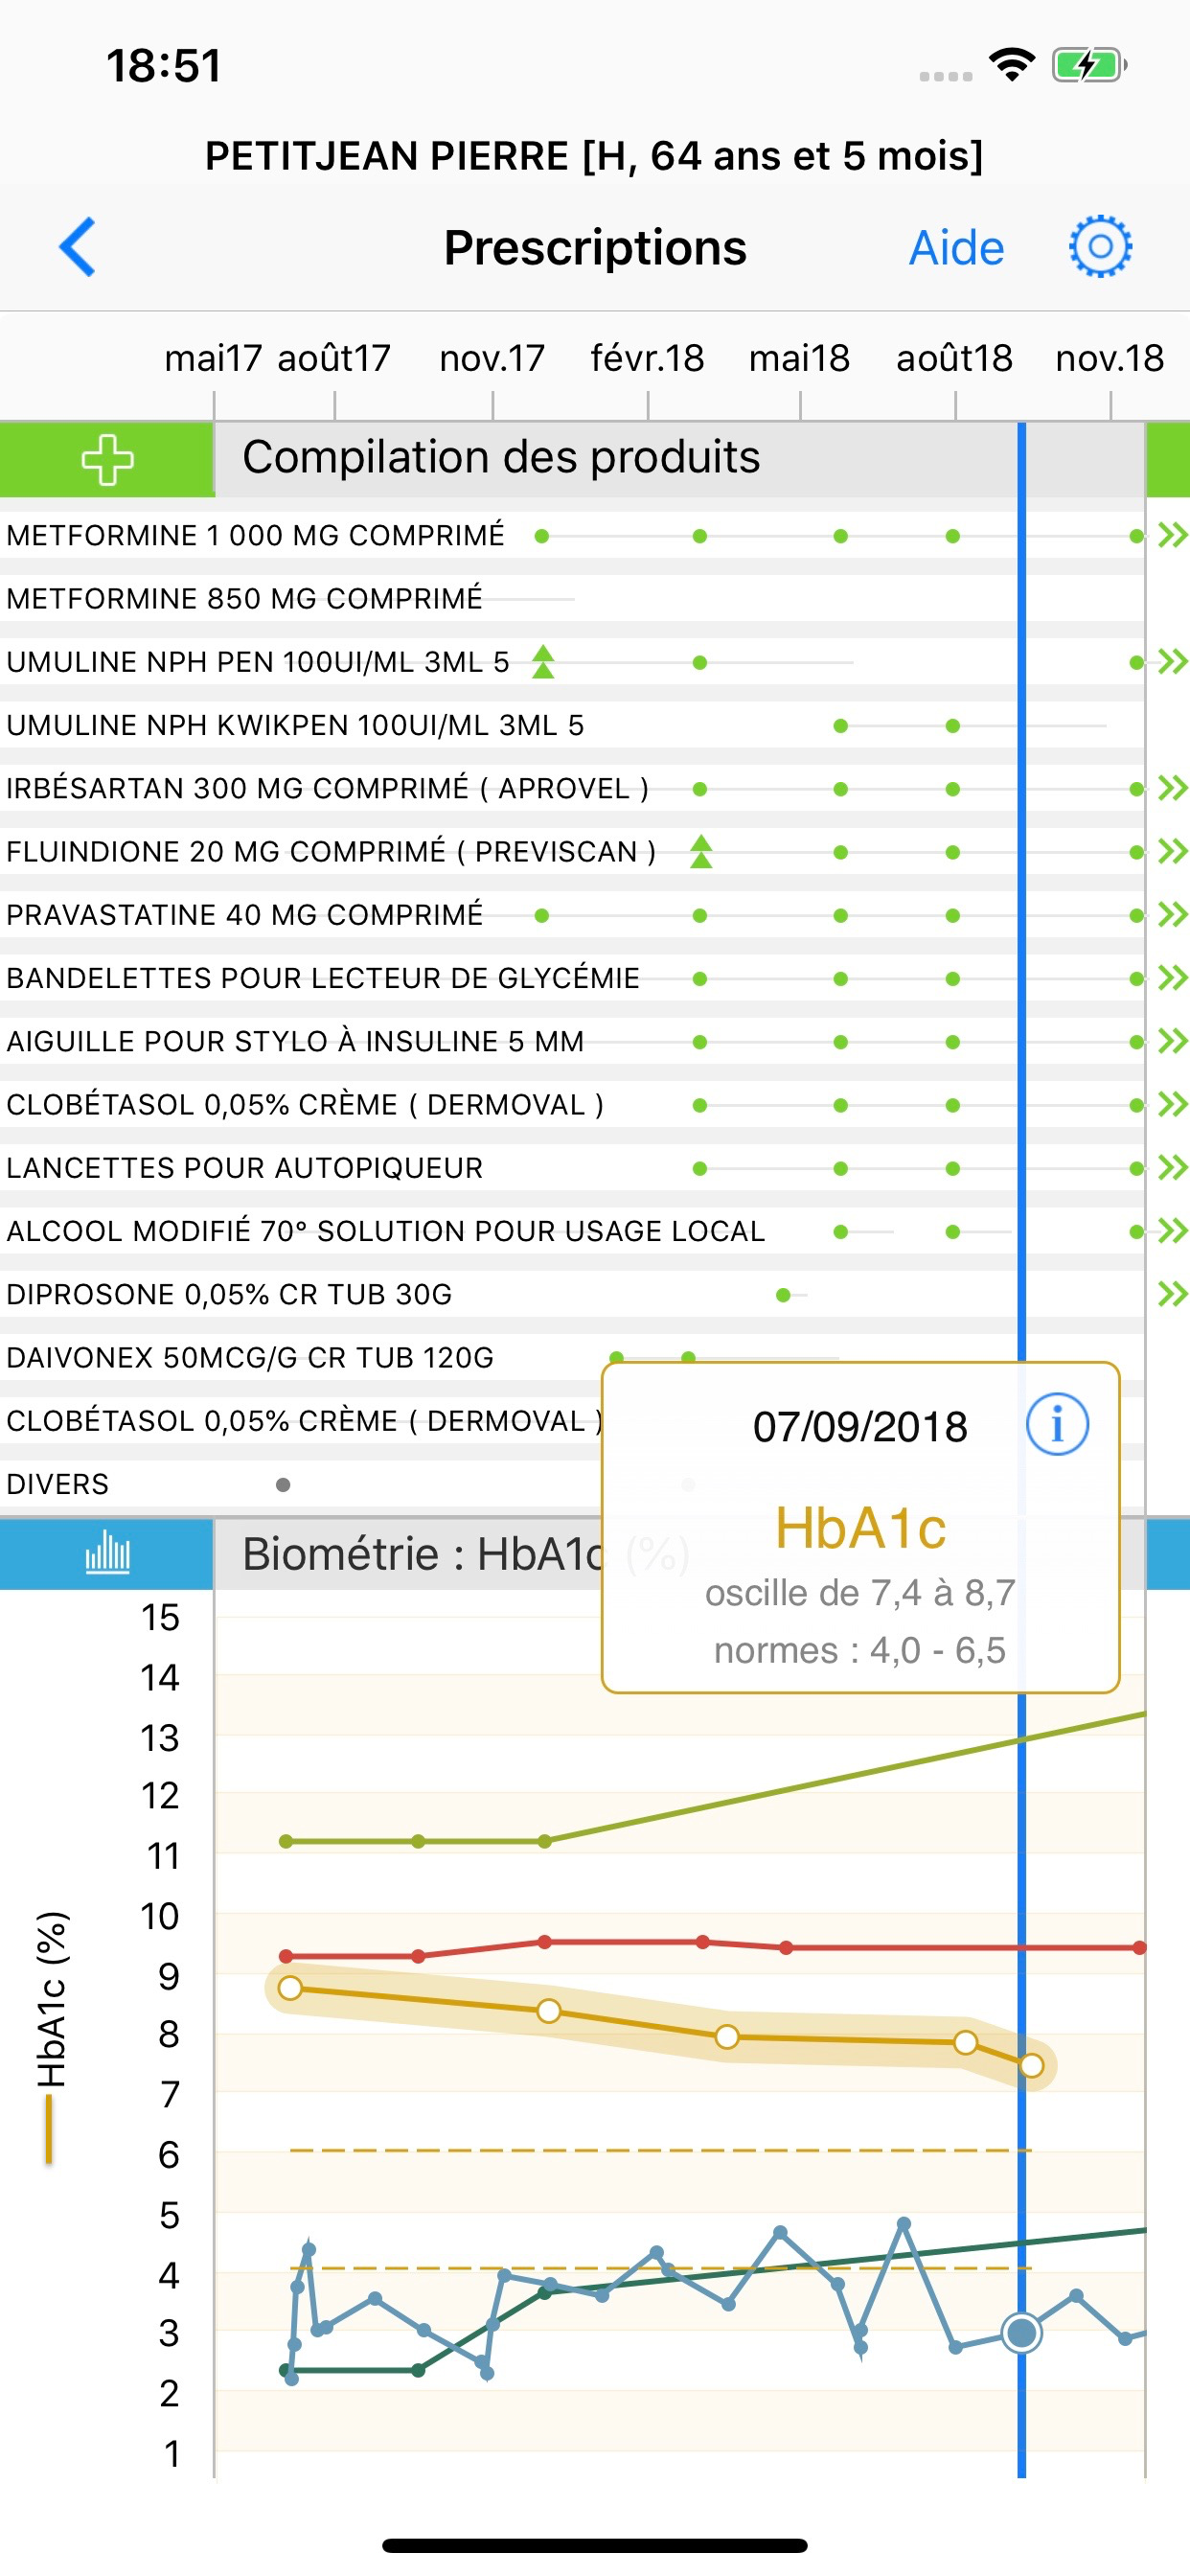
Task: Expand Irbésartan 300 MG row arrows
Action: [x=1172, y=789]
